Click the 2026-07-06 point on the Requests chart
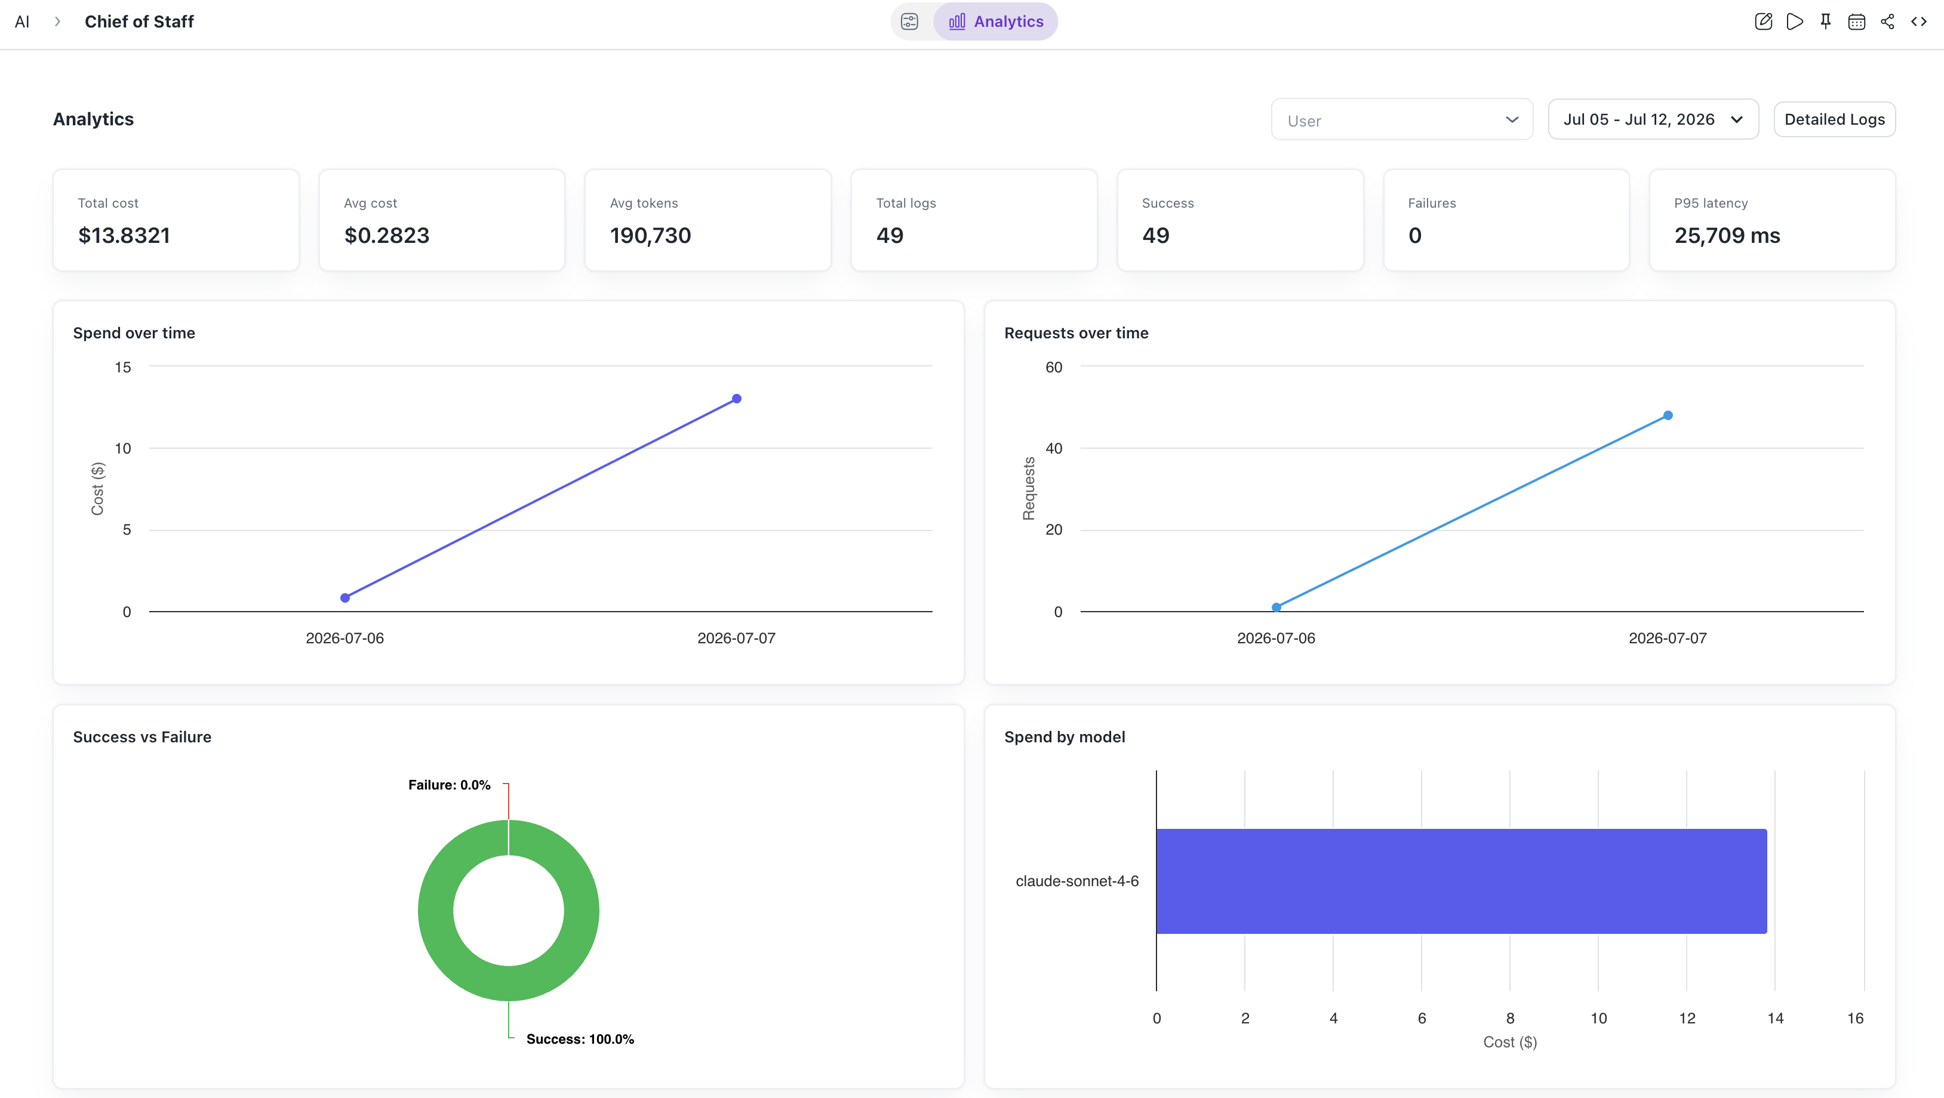The image size is (1944, 1098). coord(1276,607)
